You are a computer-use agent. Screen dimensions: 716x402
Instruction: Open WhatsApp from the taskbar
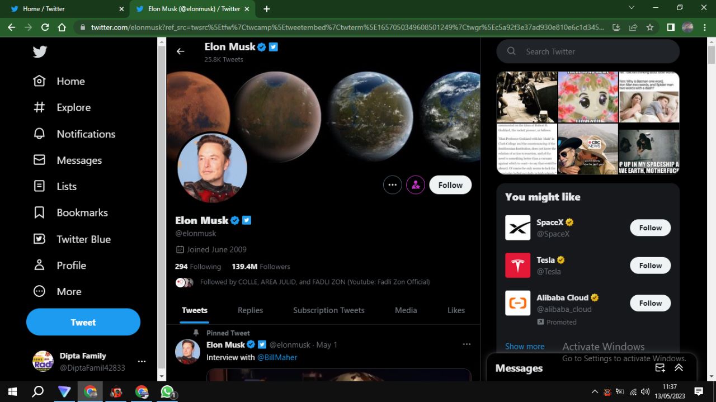[167, 391]
